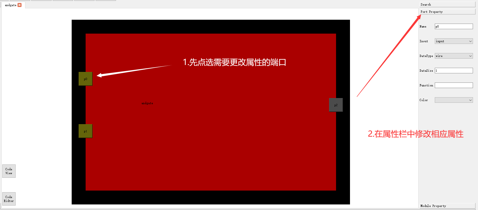
Task: Expand the Port Property panel header
Action: pos(447,12)
